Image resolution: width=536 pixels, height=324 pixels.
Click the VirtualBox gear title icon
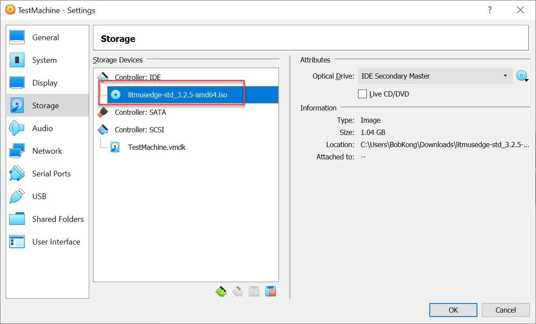(x=10, y=10)
